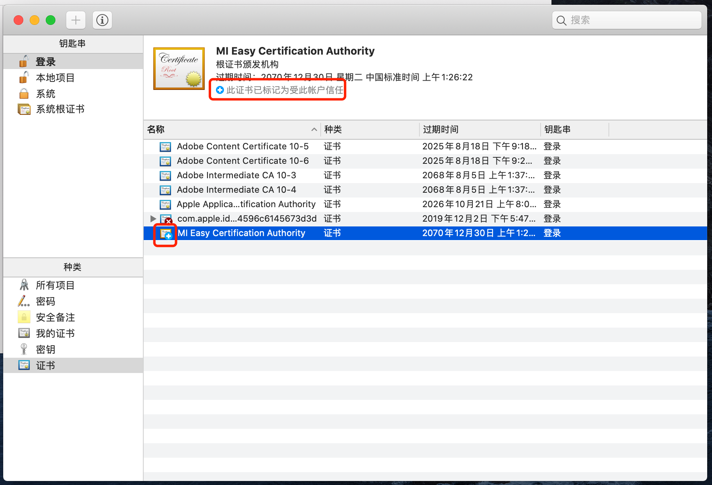The image size is (712, 485).
Task: Select the 本地项目 keychain padlock icon
Action: click(x=24, y=77)
